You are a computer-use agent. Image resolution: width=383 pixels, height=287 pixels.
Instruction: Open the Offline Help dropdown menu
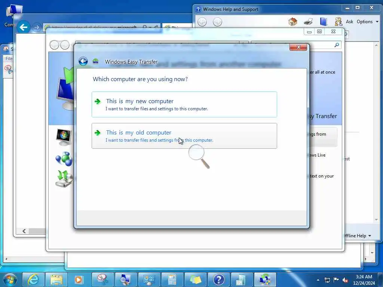pyautogui.click(x=358, y=236)
